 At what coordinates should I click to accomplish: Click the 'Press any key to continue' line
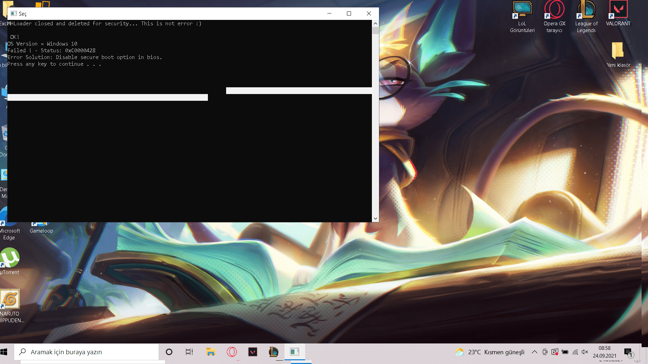click(54, 64)
